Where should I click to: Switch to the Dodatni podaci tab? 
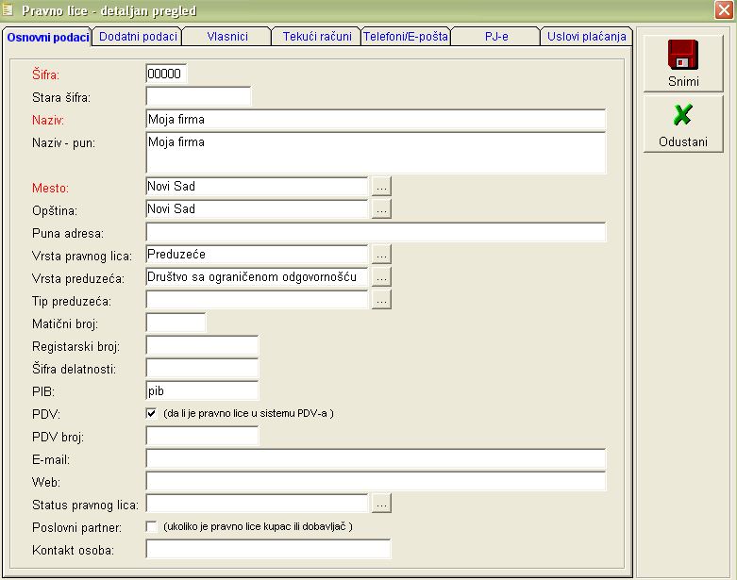tap(136, 37)
